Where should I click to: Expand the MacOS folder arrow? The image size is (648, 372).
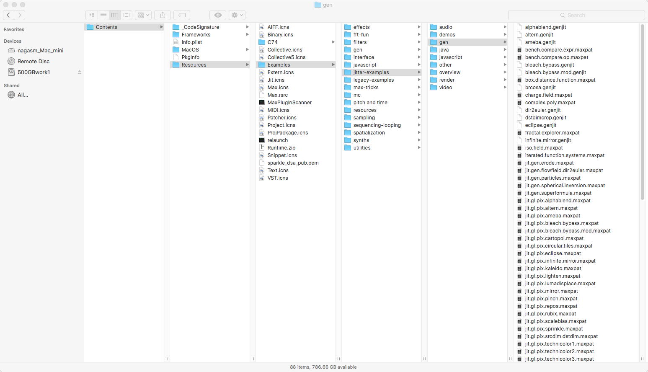[x=247, y=49]
